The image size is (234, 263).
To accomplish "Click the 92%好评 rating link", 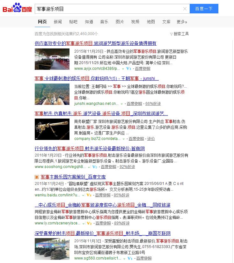I will [x=127, y=167].
